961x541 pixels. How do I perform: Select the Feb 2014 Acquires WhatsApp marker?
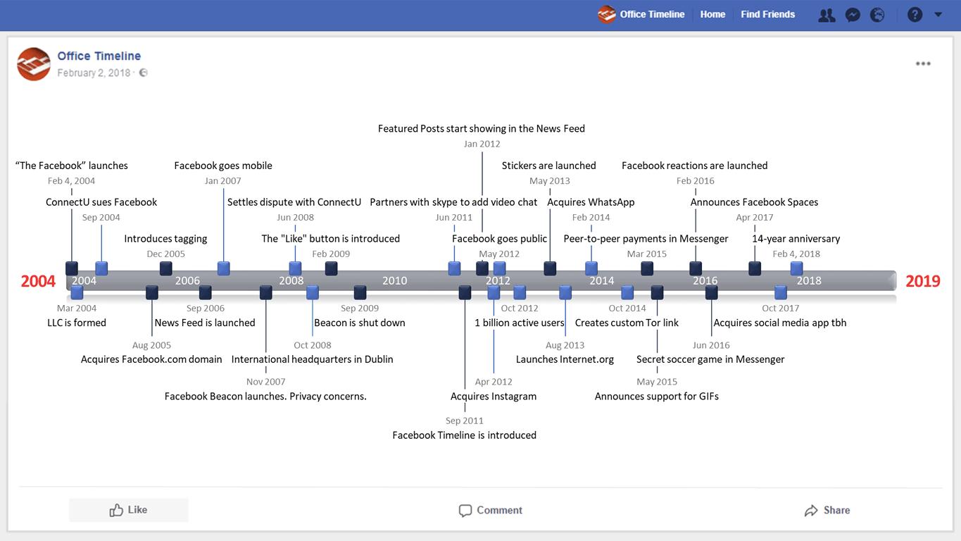(x=591, y=268)
